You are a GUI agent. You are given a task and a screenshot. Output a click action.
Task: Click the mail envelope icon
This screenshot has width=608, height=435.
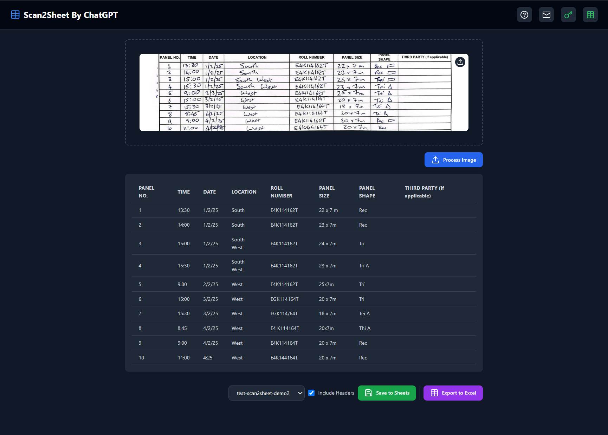tap(546, 15)
